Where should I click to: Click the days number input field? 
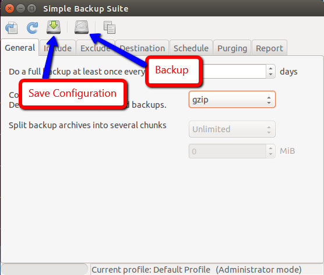[x=234, y=72]
